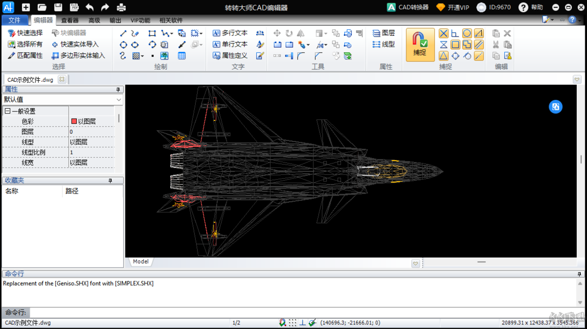Insert an image with the palm-tree icon

(164, 56)
